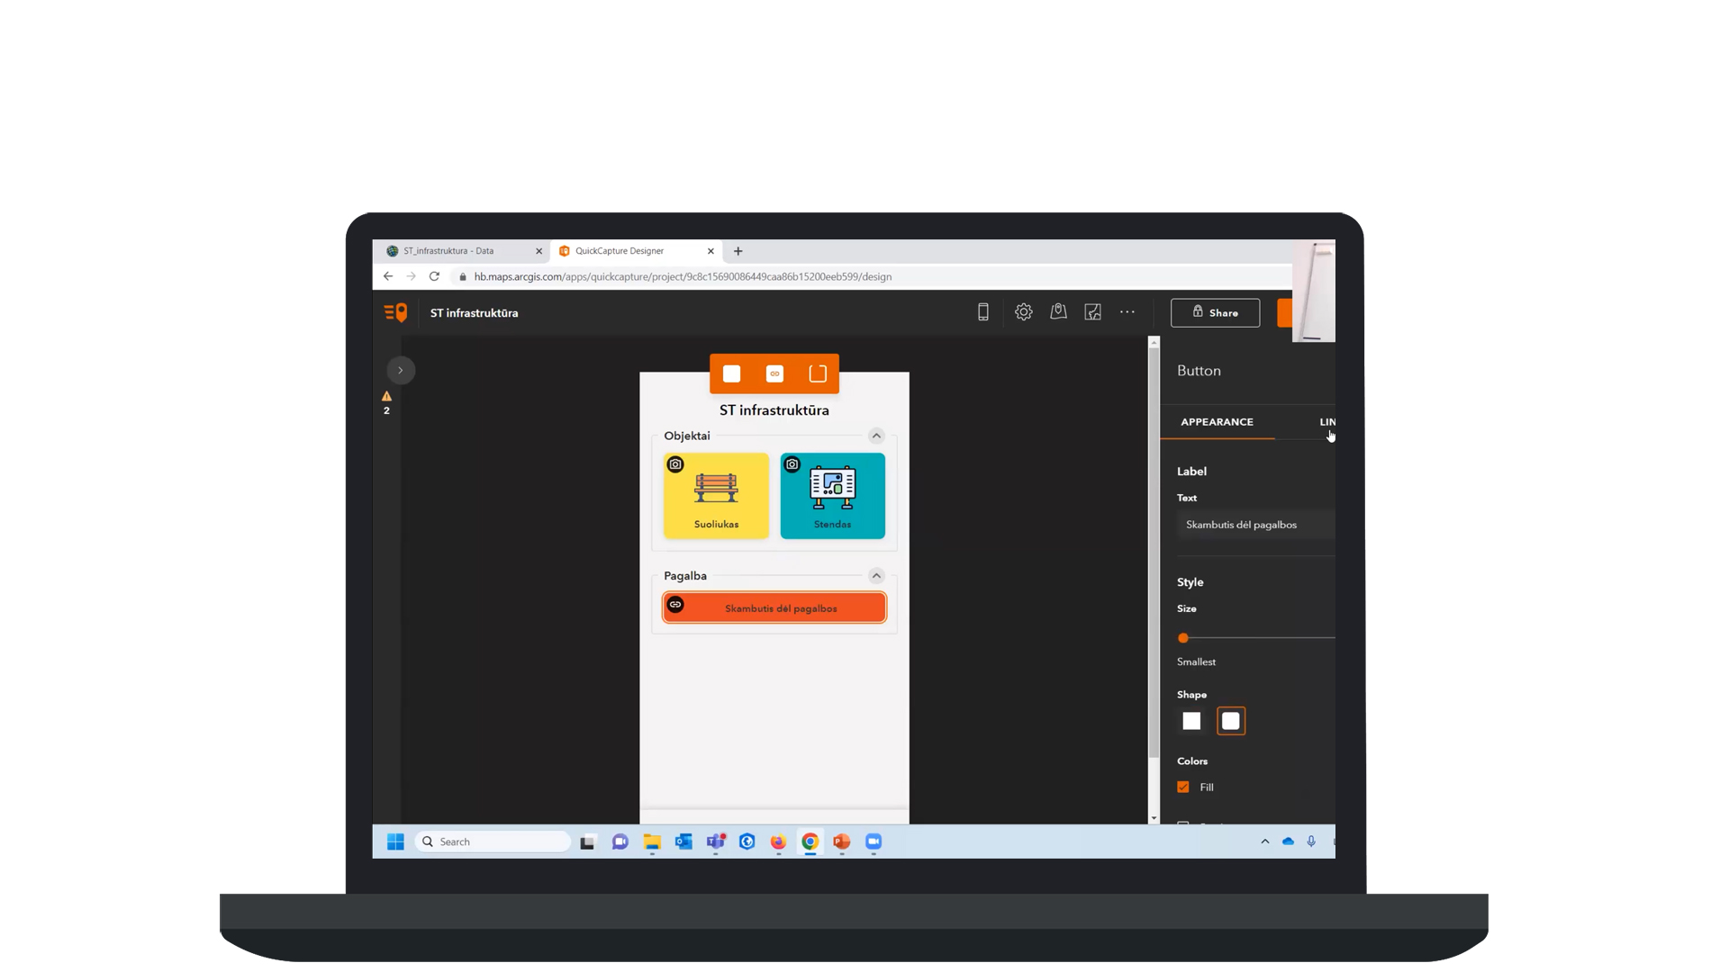1729x972 pixels.
Task: Open the three-dots more options menu
Action: [x=1127, y=312]
